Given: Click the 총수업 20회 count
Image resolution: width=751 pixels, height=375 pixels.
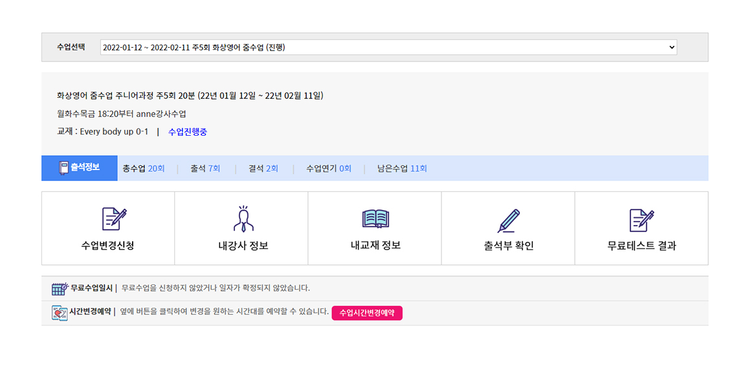Looking at the screenshot, I should pyautogui.click(x=144, y=169).
